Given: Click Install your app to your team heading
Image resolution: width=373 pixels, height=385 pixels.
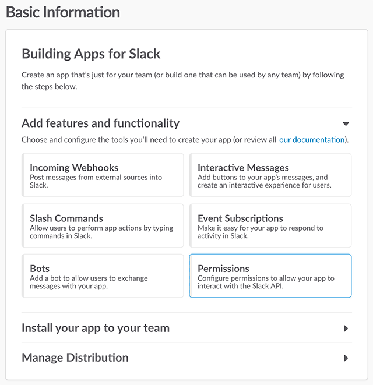Looking at the screenshot, I should pyautogui.click(x=96, y=328).
